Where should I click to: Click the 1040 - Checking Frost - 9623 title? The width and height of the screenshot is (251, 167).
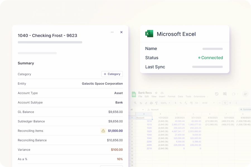(x=47, y=35)
